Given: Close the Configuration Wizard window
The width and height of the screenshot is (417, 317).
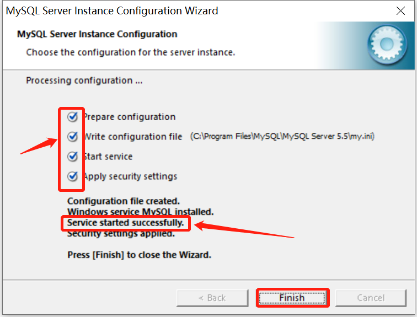Looking at the screenshot, I should [402, 10].
